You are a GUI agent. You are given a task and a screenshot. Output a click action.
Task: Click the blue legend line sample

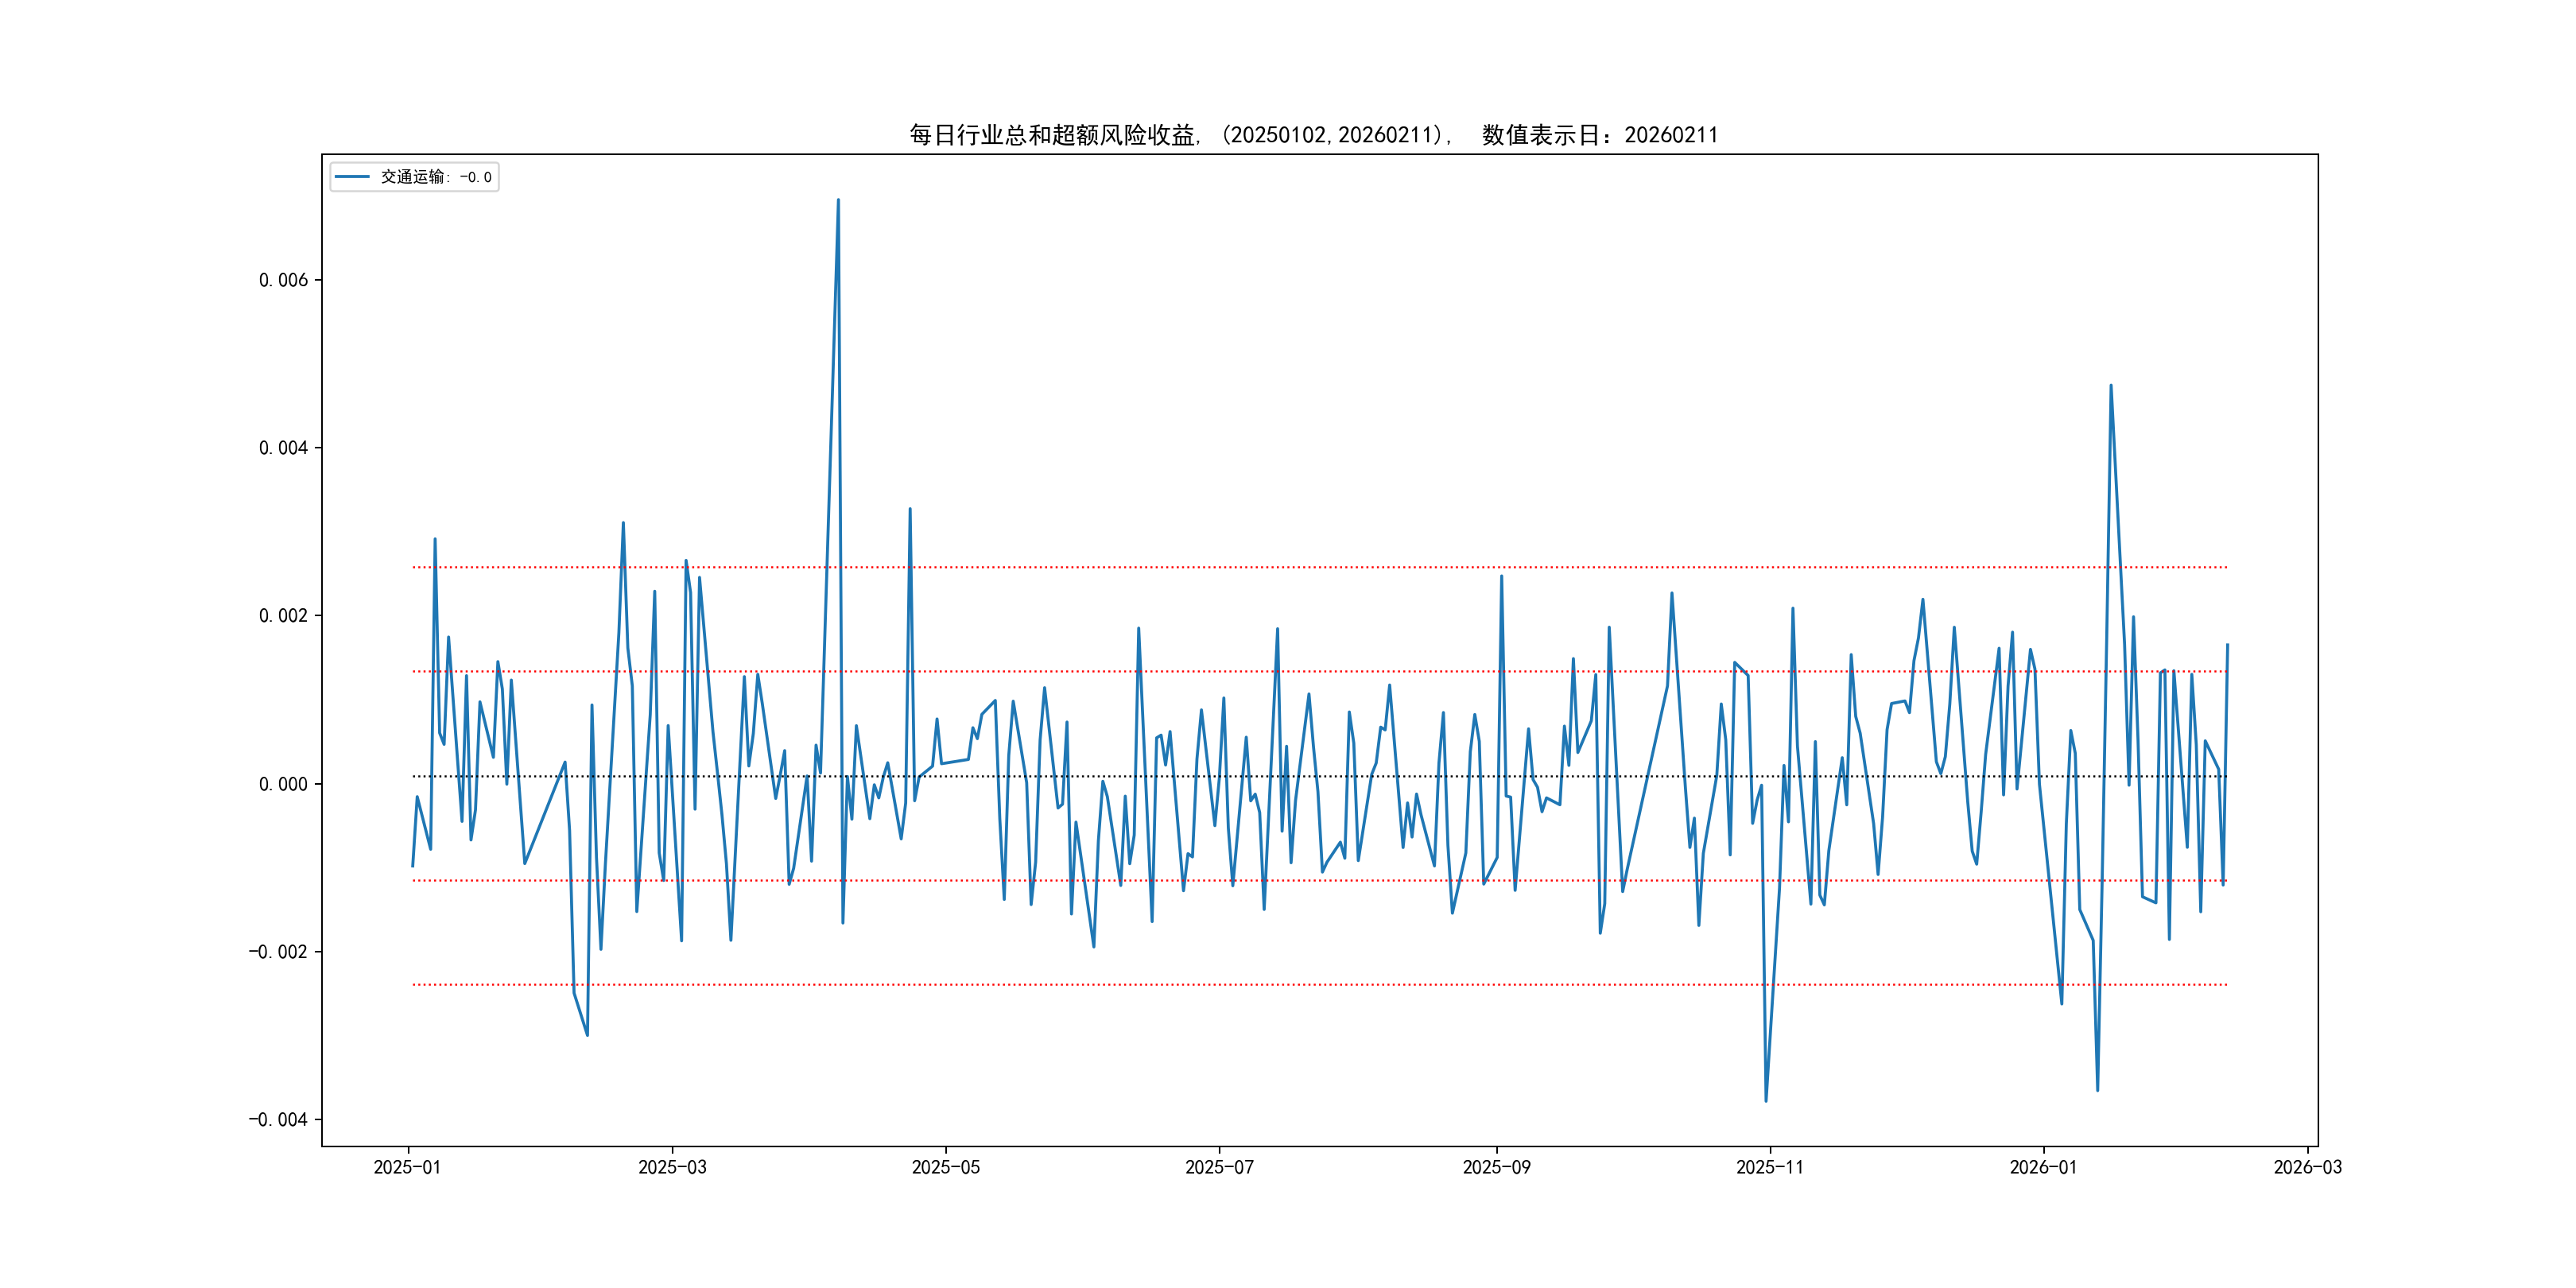(x=352, y=177)
